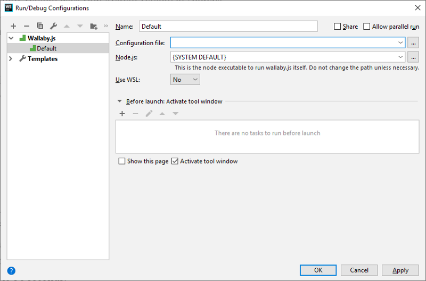Add a before launch task

pyautogui.click(x=122, y=114)
